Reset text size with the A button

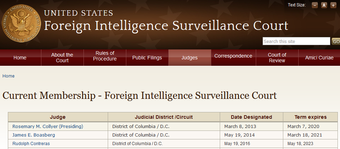click(324, 5)
